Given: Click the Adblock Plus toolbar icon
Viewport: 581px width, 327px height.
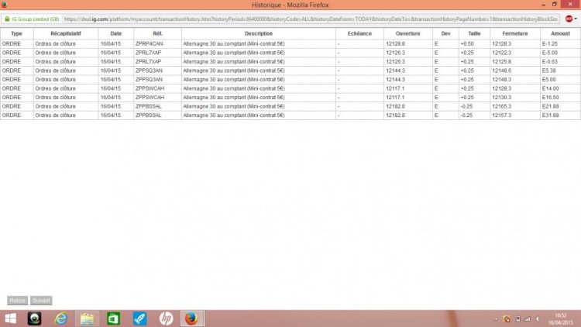Looking at the screenshot, I should (x=569, y=19).
